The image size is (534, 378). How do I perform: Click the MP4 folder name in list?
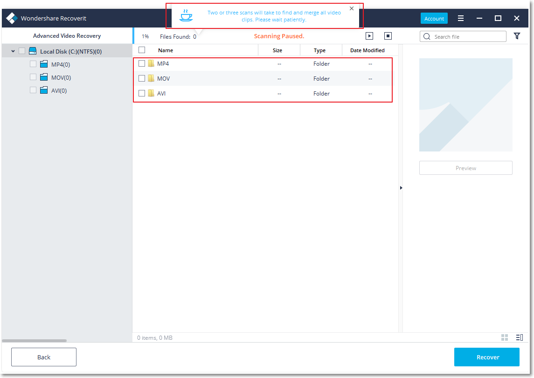coord(163,64)
